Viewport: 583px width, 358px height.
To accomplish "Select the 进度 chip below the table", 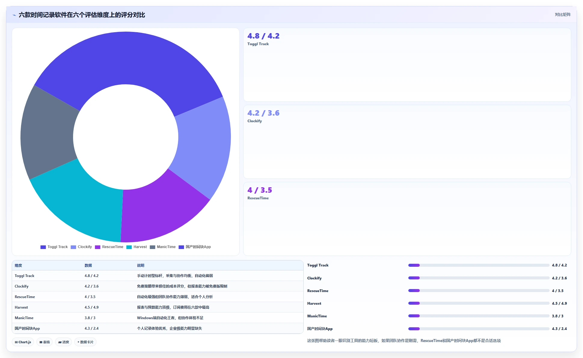I will coord(63,342).
